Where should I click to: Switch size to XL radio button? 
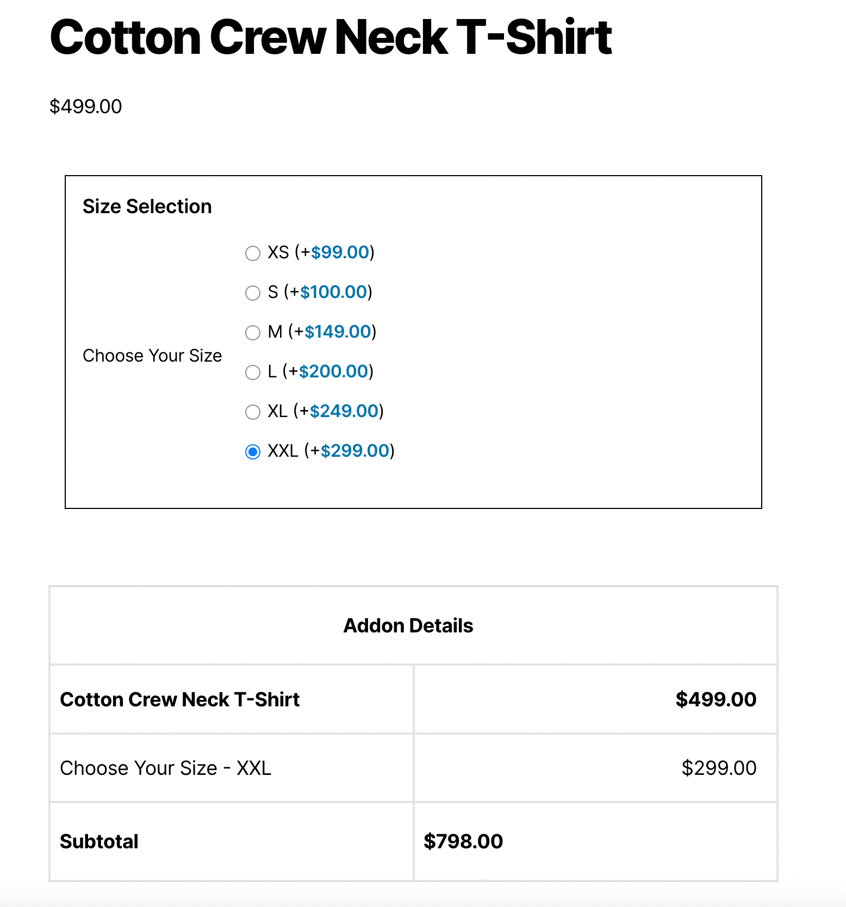coord(253,412)
